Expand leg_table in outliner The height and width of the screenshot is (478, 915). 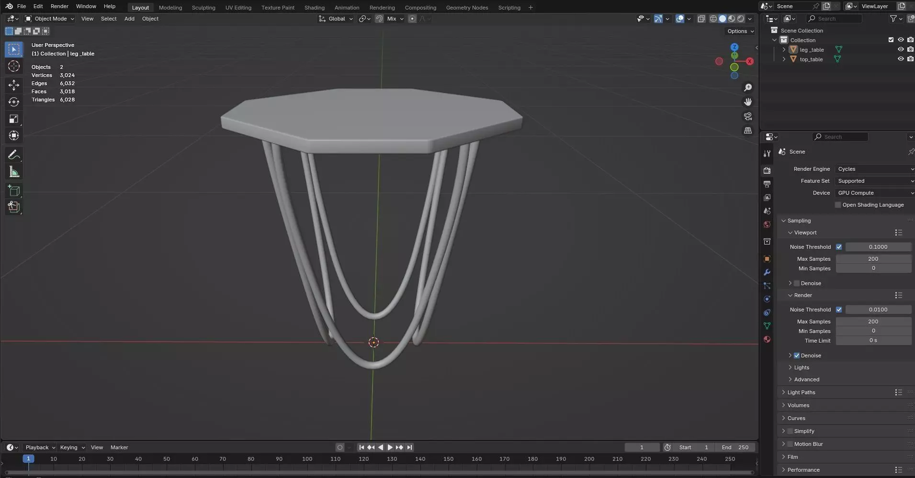coord(784,50)
